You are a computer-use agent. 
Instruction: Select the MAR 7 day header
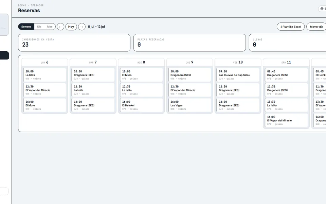(x=93, y=62)
